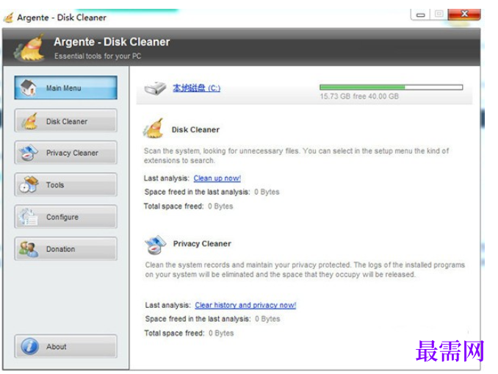Image resolution: width=498 pixels, height=374 pixels.
Task: Click the Privacy Cleaner 'Space freed in the last analysis' line
Action: [212, 319]
